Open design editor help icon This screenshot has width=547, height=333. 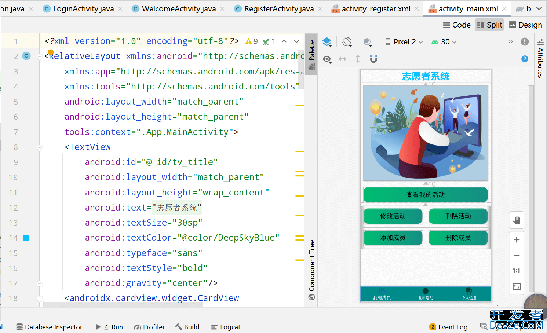point(525,59)
